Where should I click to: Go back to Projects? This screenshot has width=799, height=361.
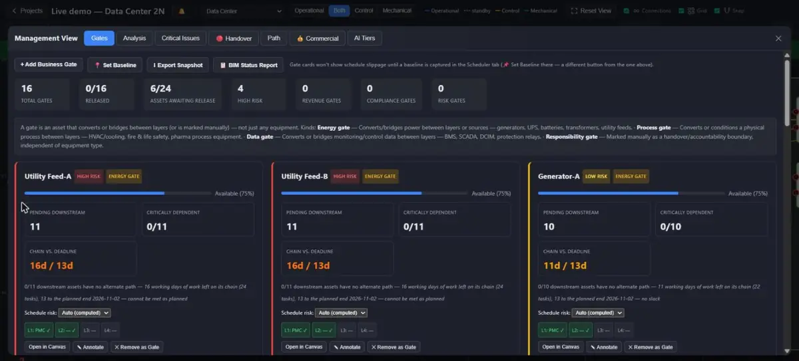[x=27, y=11]
